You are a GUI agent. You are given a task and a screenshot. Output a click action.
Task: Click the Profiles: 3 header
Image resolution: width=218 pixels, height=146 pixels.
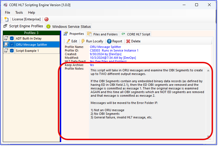[x=31, y=33]
